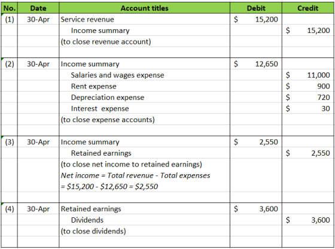Click the 15,200 credit amount
This screenshot has height=249, width=335.
click(308, 31)
